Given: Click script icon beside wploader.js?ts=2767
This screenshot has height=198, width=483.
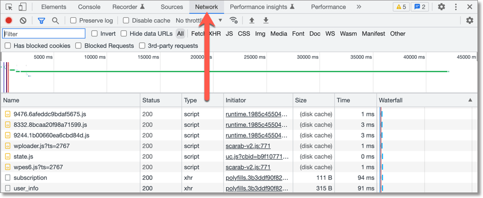Looking at the screenshot, I should click(x=8, y=146).
